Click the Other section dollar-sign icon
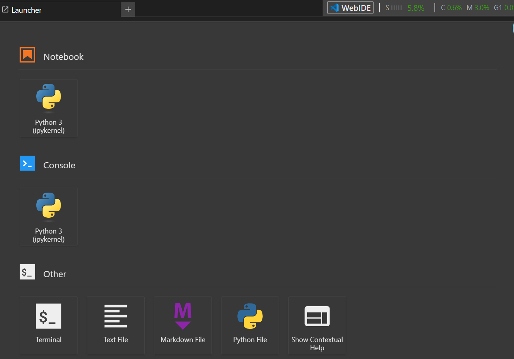Image resolution: width=514 pixels, height=359 pixels. [x=27, y=272]
